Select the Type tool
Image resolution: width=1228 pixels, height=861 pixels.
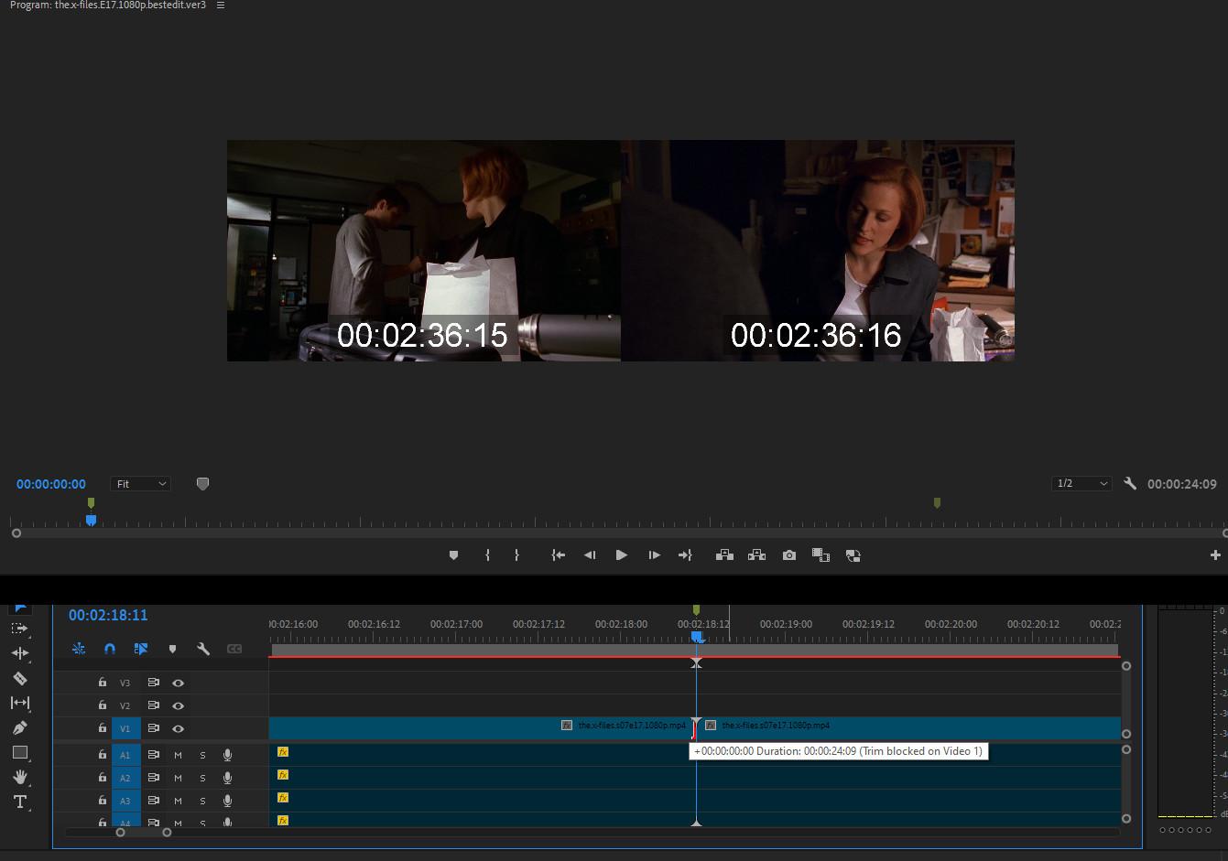point(20,802)
